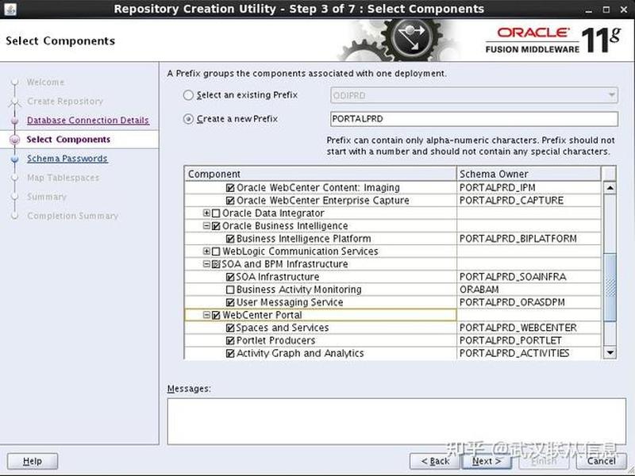Close the Repository Creation Utility window
635x476 pixels.
coord(624,10)
